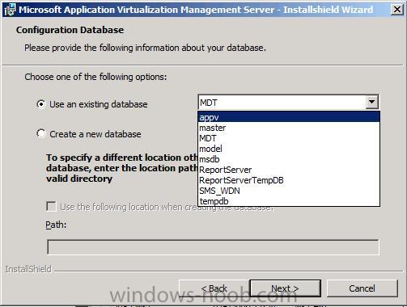Viewport: 407px width, 307px height.
Task: Click the 'Configuration Database' heading text
Action: tap(70, 30)
